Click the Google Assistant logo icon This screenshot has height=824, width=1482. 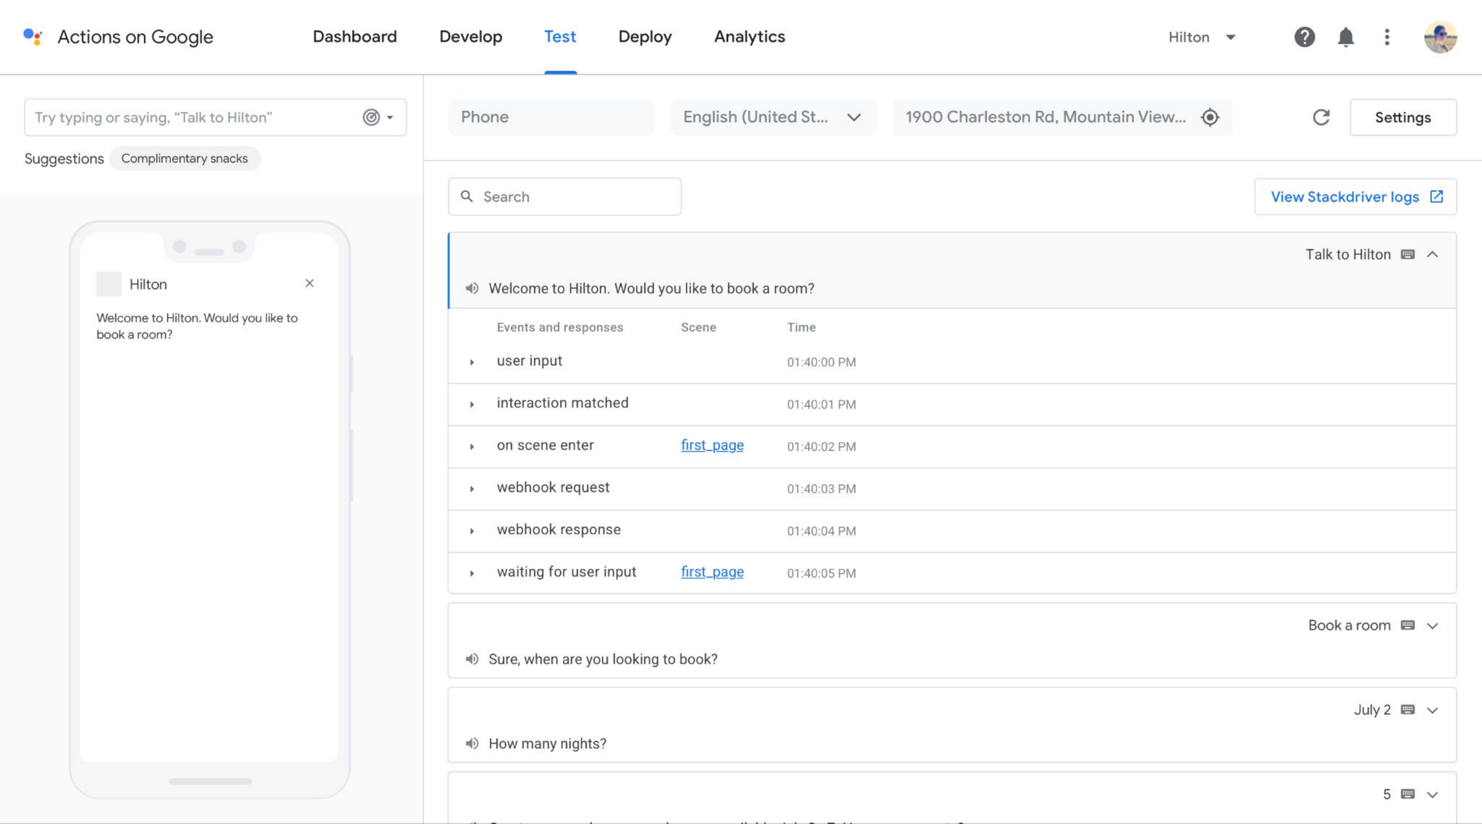(x=33, y=36)
